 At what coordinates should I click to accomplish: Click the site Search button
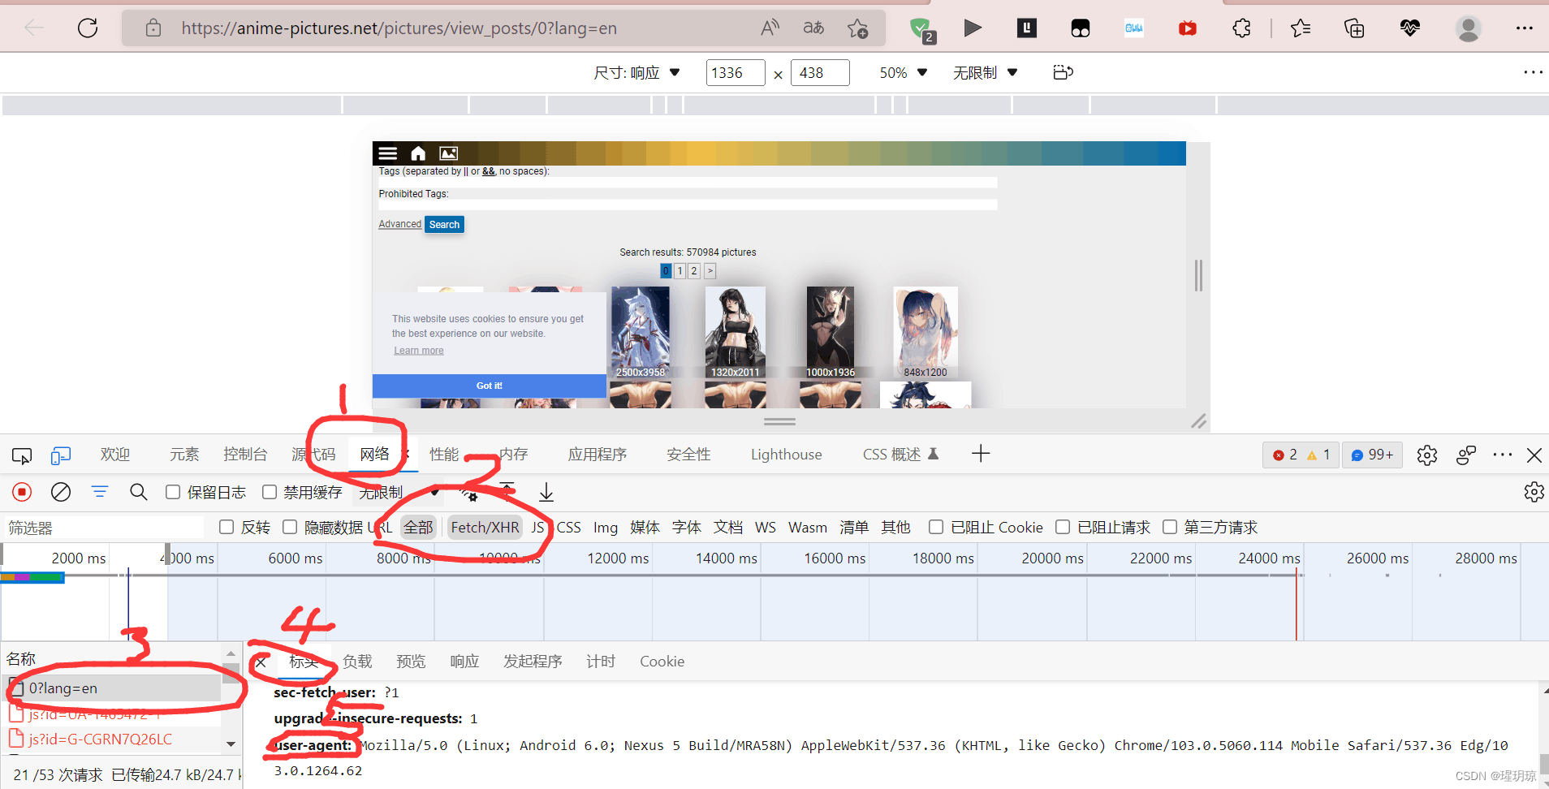click(x=444, y=225)
